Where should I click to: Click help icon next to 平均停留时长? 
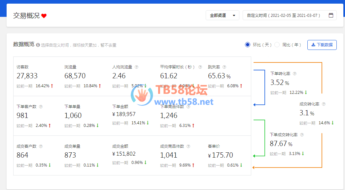[200, 67]
